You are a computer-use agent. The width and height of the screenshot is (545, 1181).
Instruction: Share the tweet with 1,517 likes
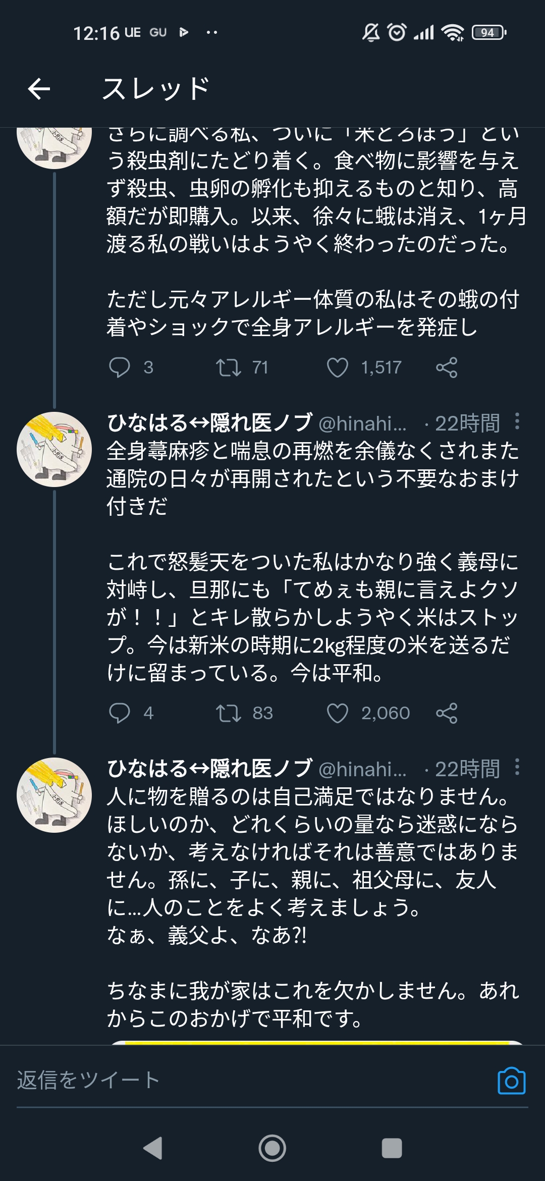click(447, 367)
